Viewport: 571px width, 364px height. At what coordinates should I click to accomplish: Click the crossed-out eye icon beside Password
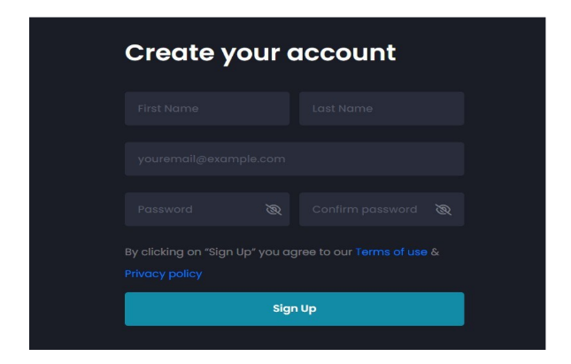point(274,210)
